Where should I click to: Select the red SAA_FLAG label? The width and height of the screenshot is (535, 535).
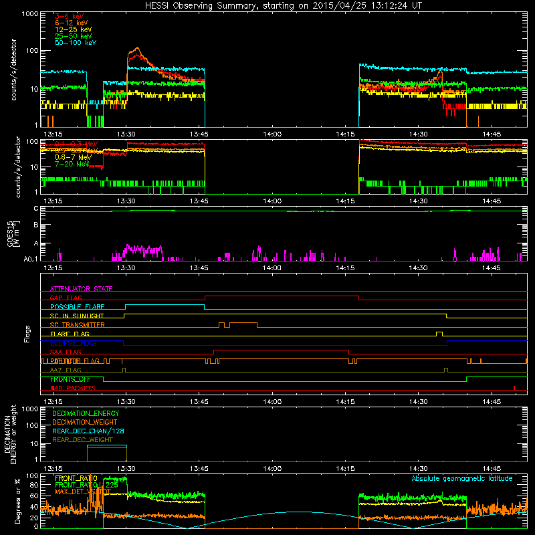pos(66,352)
